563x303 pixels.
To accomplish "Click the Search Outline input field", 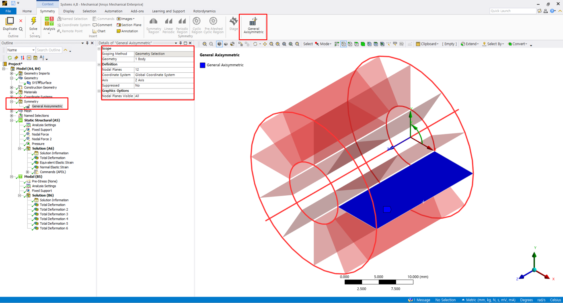I will coord(48,50).
